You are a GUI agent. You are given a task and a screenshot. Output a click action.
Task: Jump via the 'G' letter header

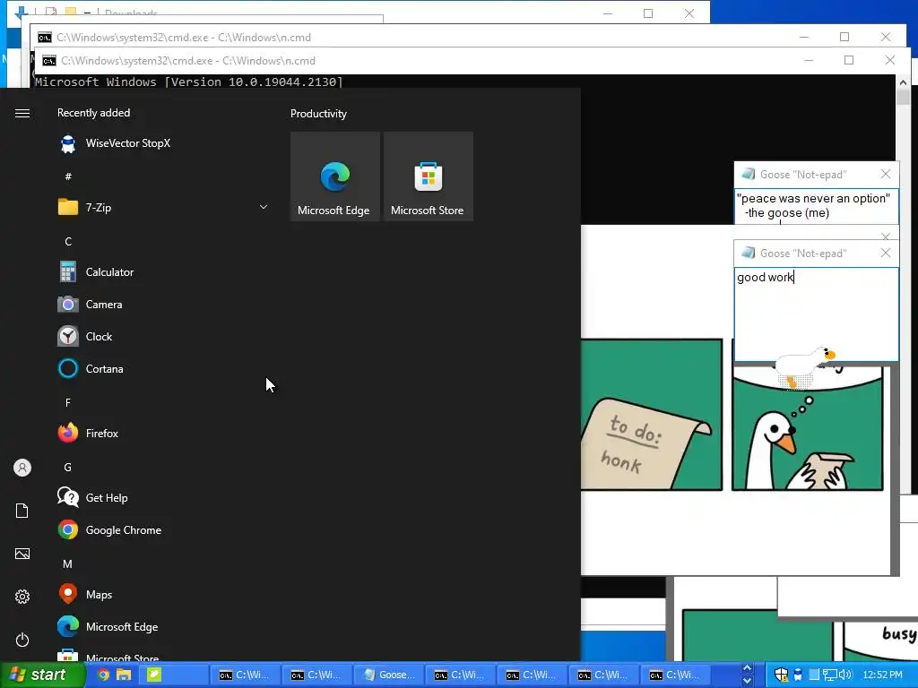pyautogui.click(x=68, y=467)
